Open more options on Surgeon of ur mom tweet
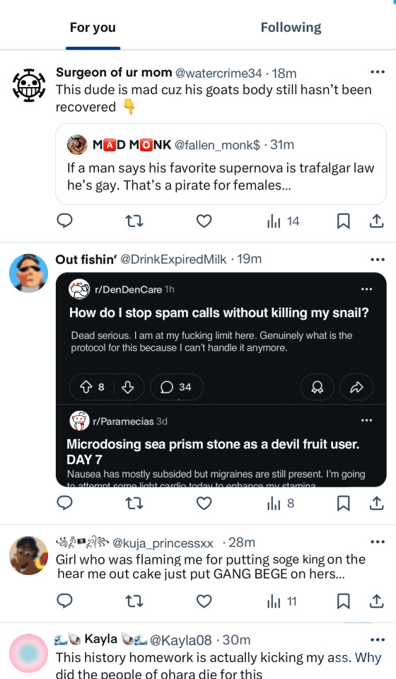 pyautogui.click(x=378, y=72)
